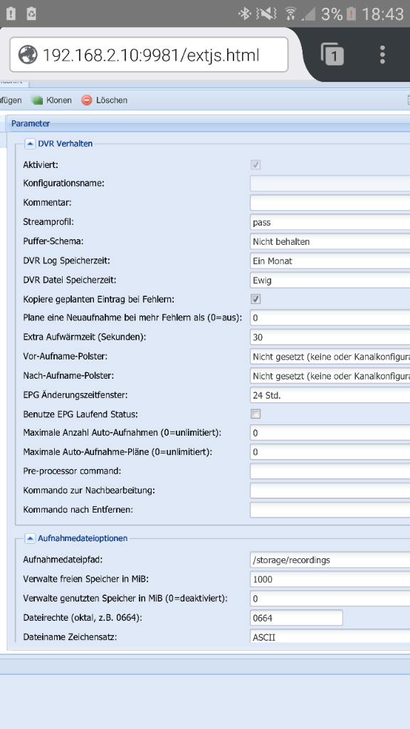Collapse the DVR Verhalten section
Viewport: 410px width, 729px height.
[x=30, y=144]
